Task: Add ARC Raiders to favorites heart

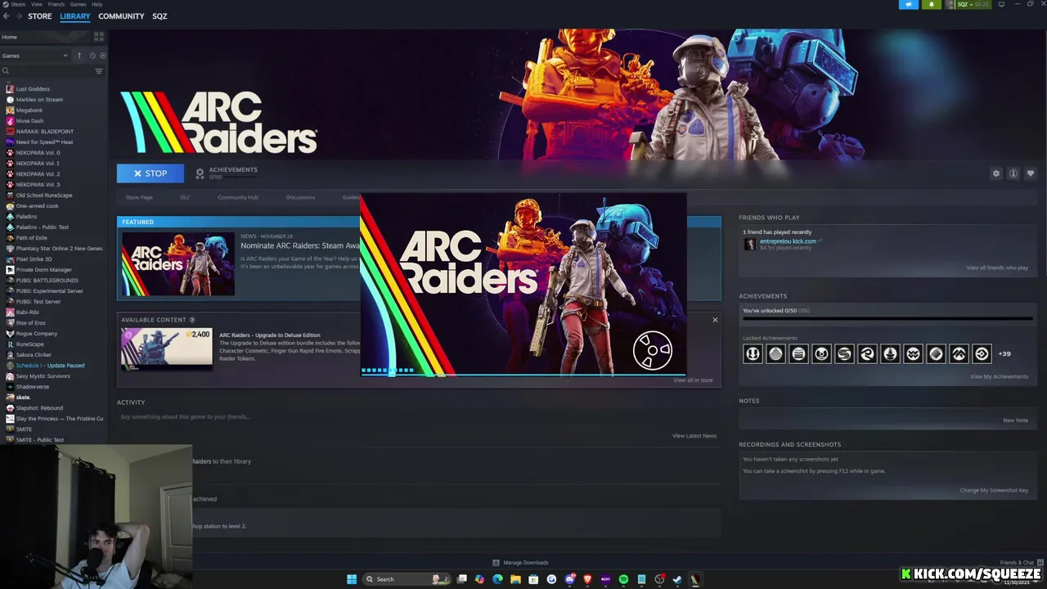Action: click(1030, 173)
